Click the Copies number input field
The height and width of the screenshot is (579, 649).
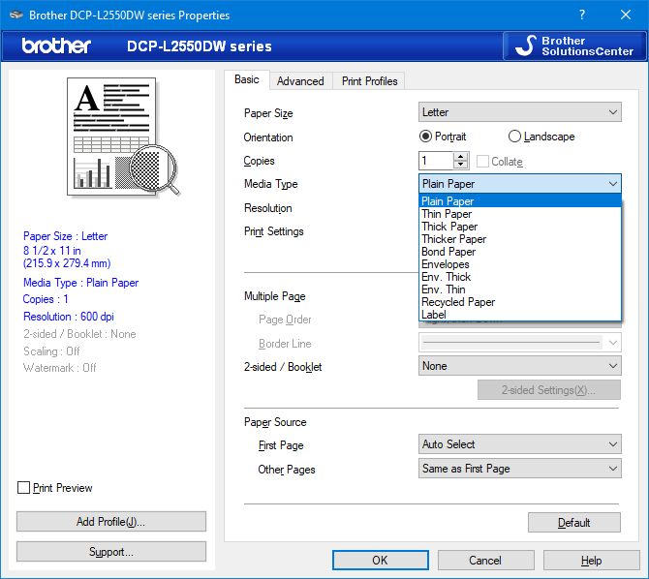(436, 161)
